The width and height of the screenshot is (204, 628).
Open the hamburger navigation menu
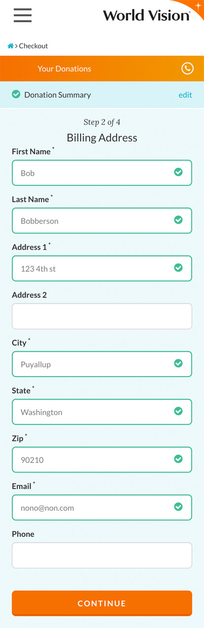click(x=23, y=16)
